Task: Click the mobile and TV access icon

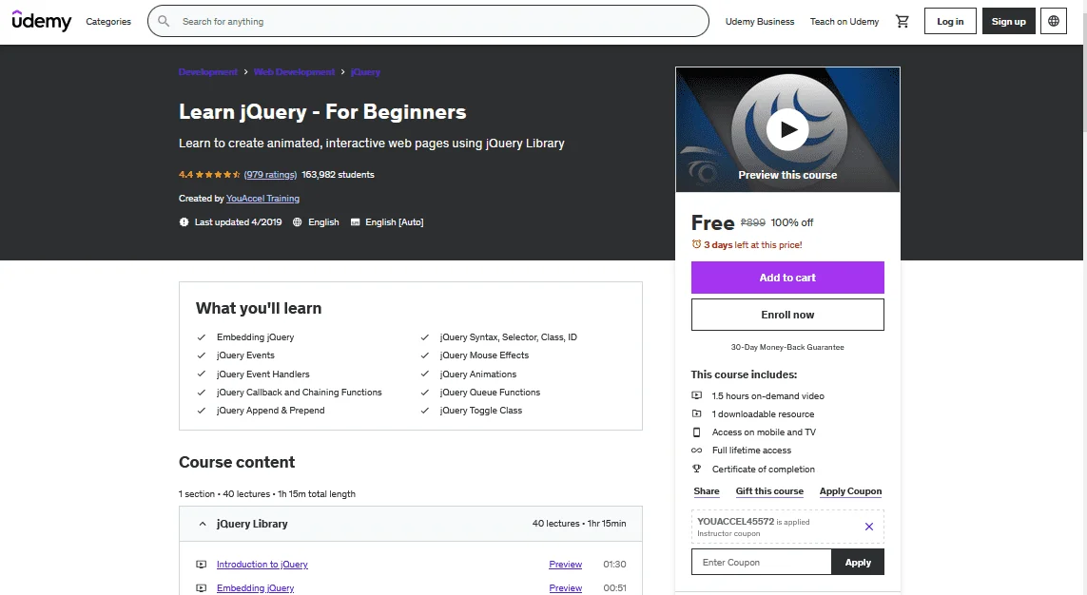Action: click(x=697, y=432)
